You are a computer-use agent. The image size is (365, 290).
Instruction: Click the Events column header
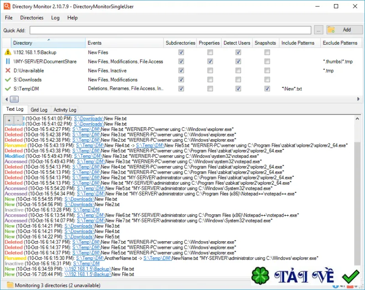click(125, 43)
